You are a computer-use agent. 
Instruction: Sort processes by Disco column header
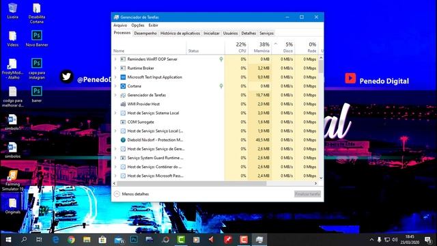coord(283,47)
